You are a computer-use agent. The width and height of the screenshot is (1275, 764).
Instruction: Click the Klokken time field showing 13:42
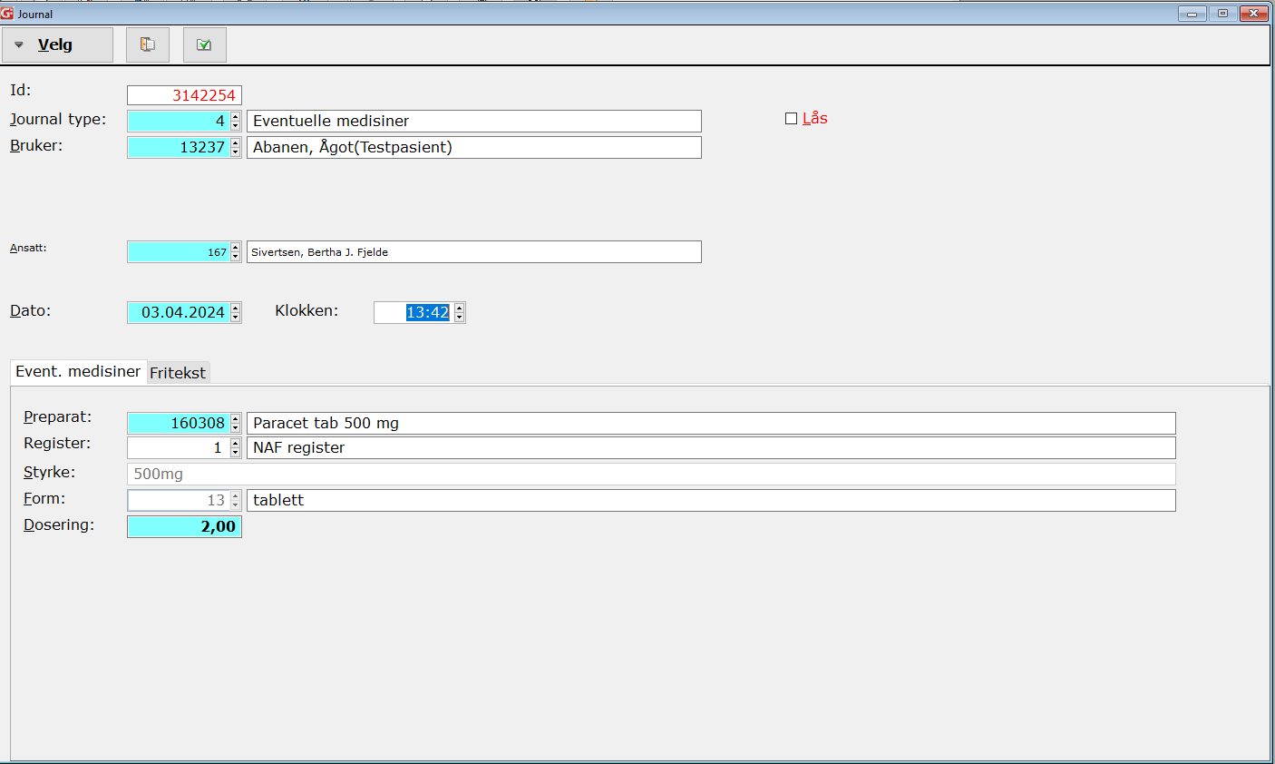[x=415, y=312]
